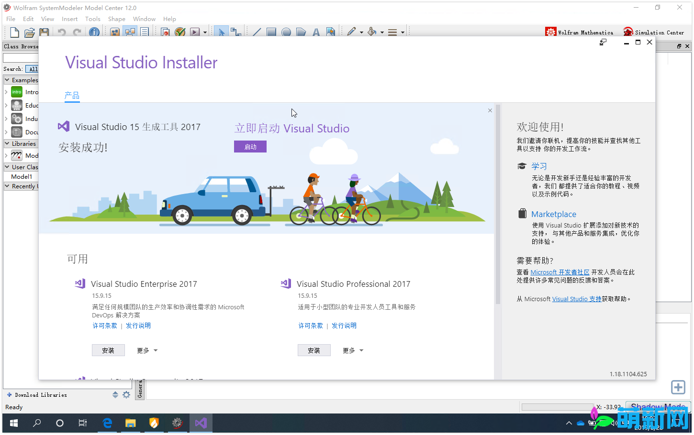Select the Rectangle shape tool
694x435 pixels.
(x=271, y=32)
